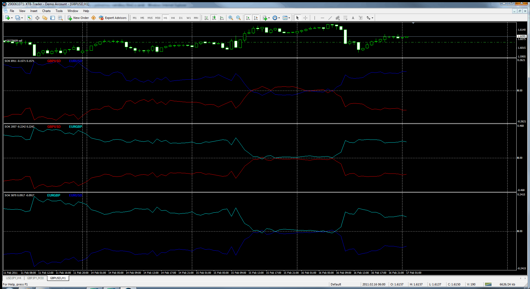Viewport: 530px width, 289px height.
Task: Select the Fibonacci Retracement tool
Action: tap(345, 18)
